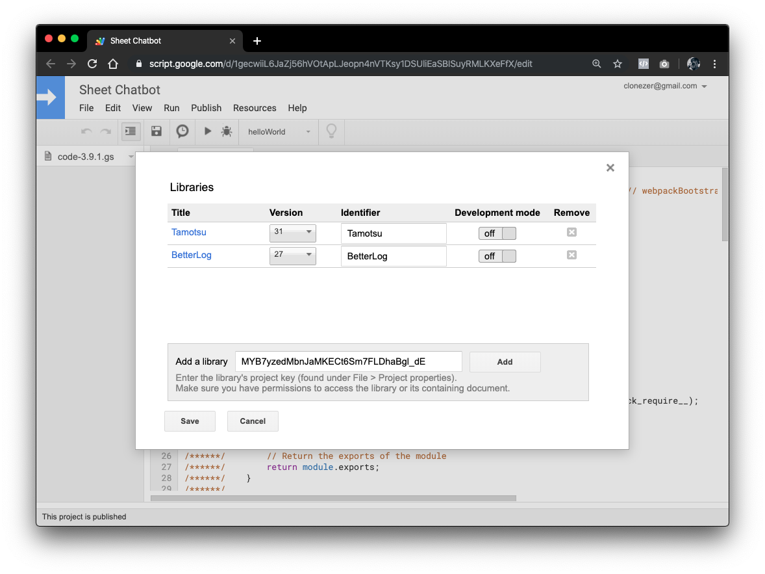Viewport: 765px width, 574px height.
Task: Toggle development mode for Tamotsu
Action: (x=497, y=233)
